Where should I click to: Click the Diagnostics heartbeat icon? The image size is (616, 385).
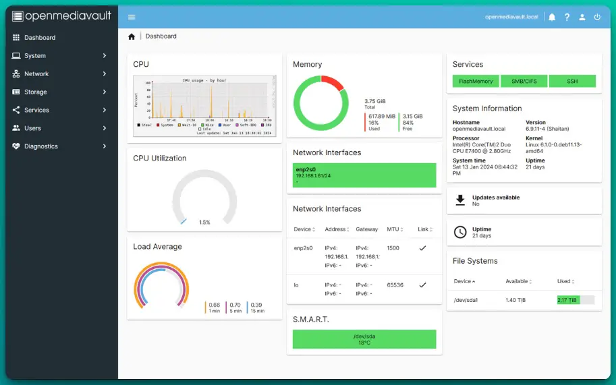point(16,146)
